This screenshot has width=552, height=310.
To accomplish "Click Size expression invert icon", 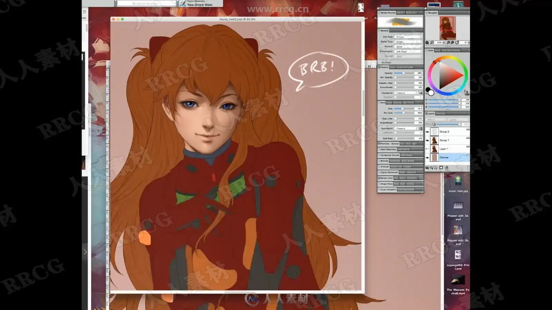I will 421,128.
